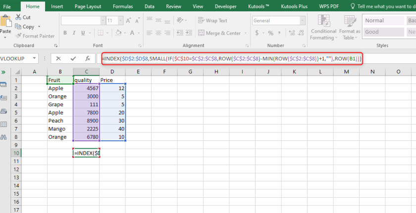Open Paste options arrow
This screenshot has height=213, width=416.
pyautogui.click(x=5, y=38)
